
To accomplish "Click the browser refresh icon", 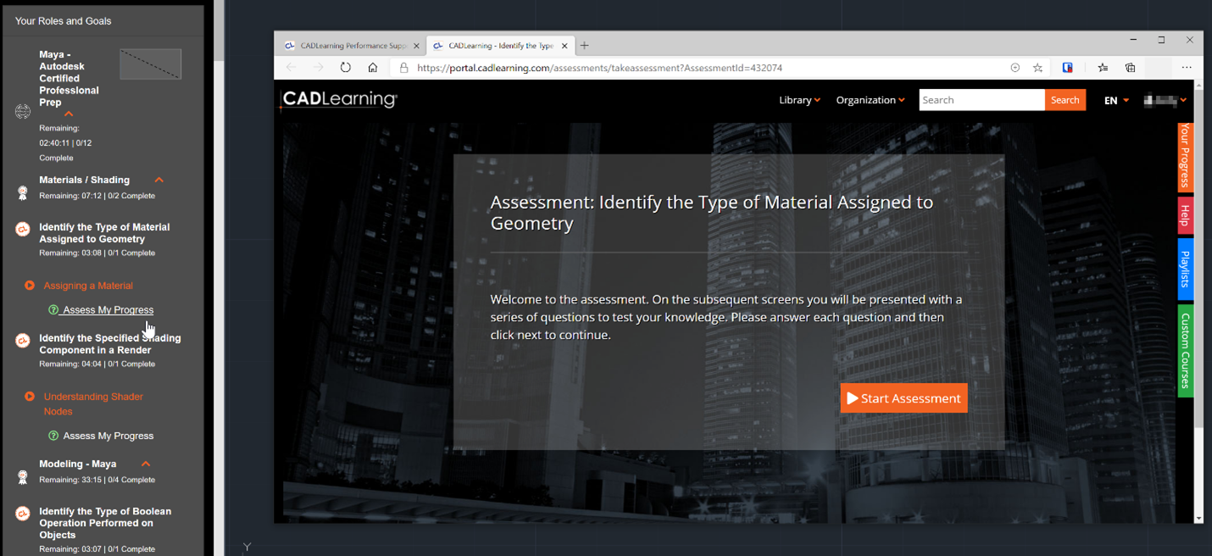I will pos(345,68).
